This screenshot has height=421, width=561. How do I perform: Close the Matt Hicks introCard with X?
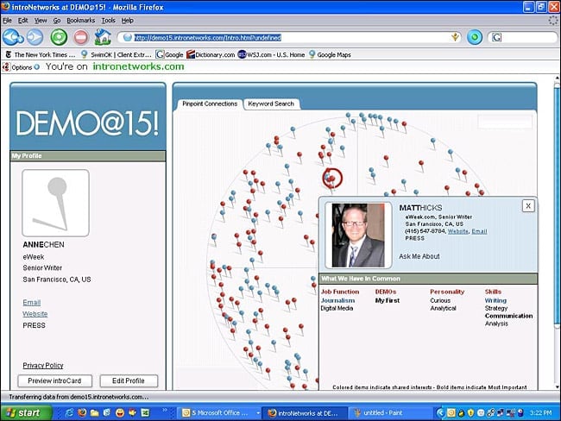(x=528, y=205)
